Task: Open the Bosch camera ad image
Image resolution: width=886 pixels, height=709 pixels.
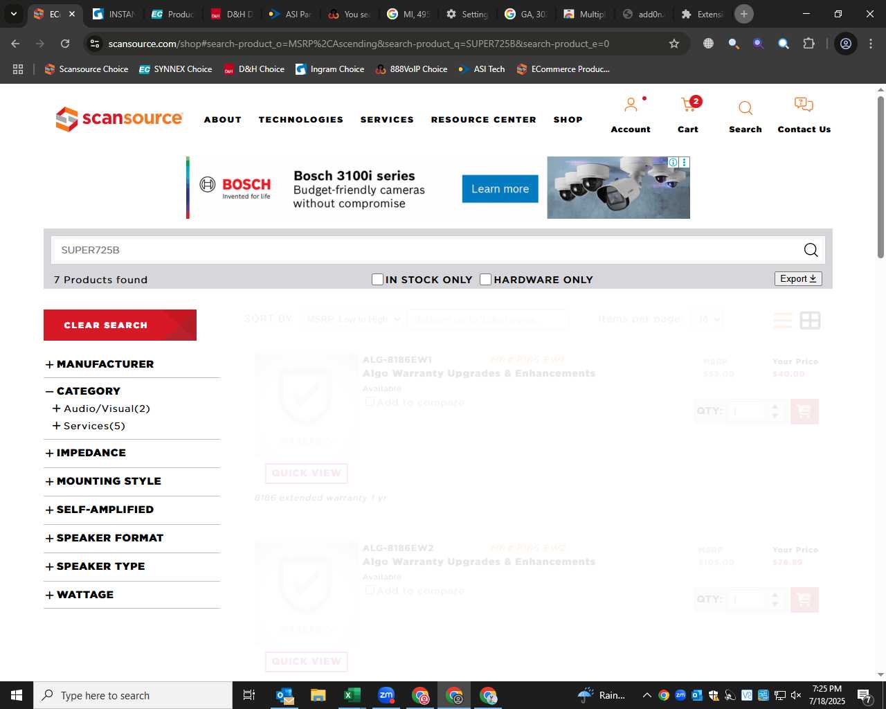Action: click(618, 188)
